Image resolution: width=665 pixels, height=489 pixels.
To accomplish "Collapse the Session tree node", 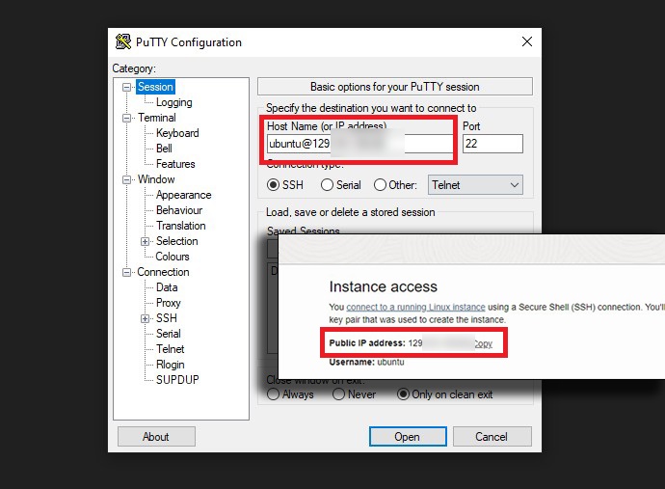I will pyautogui.click(x=127, y=88).
